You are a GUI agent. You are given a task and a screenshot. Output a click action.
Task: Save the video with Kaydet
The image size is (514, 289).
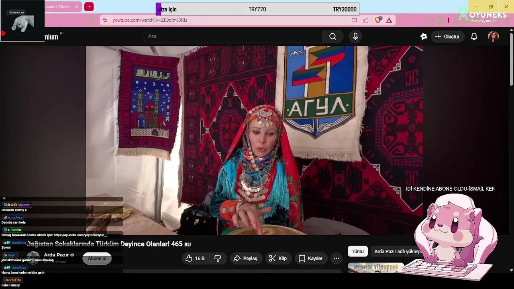(x=310, y=258)
